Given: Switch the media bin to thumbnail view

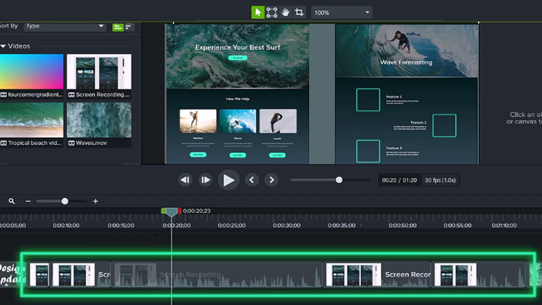Looking at the screenshot, I should click(117, 27).
